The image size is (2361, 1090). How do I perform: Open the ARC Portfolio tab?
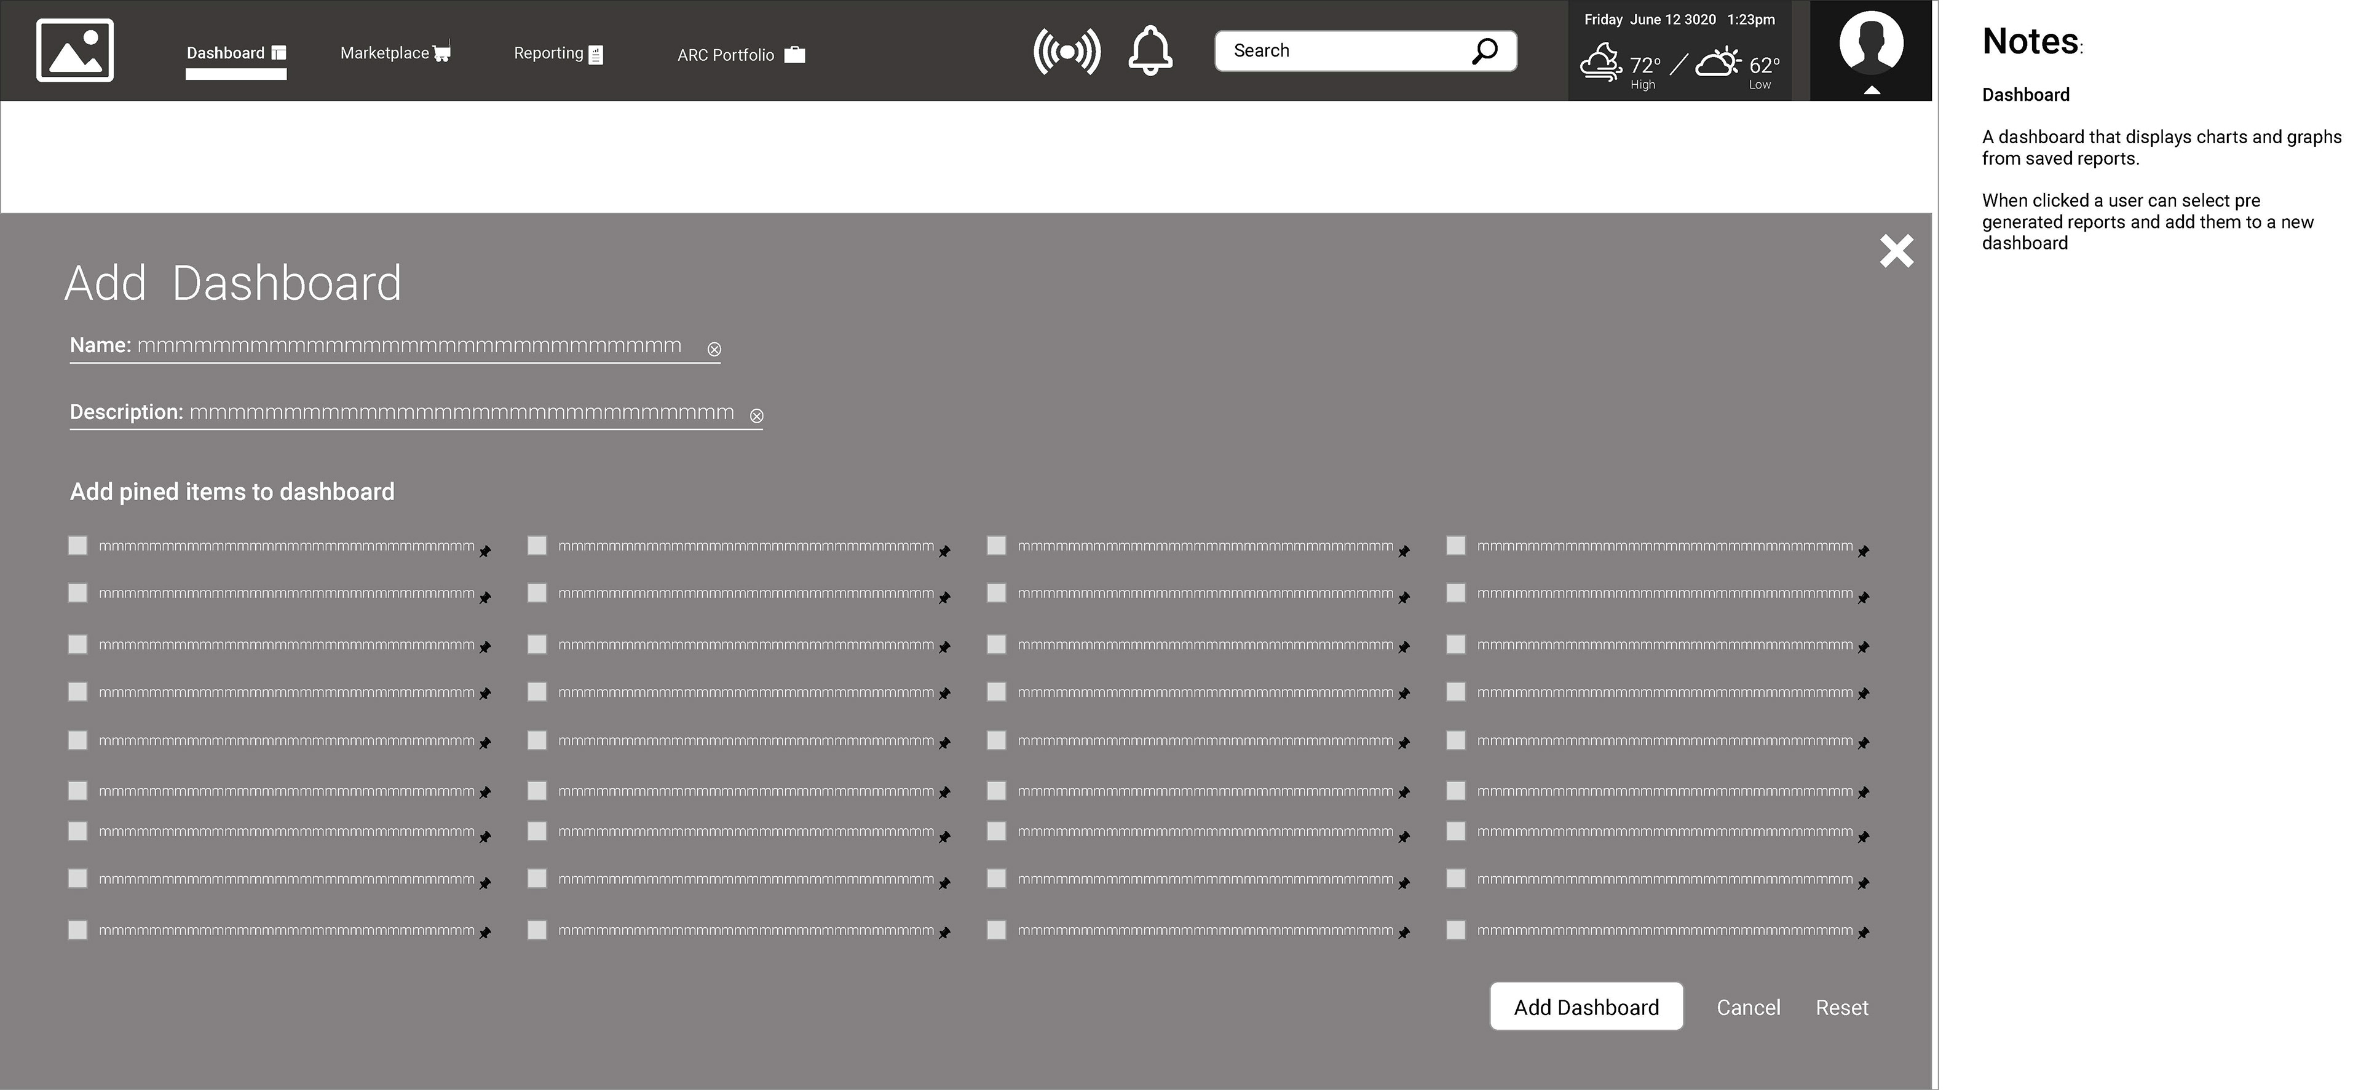740,55
